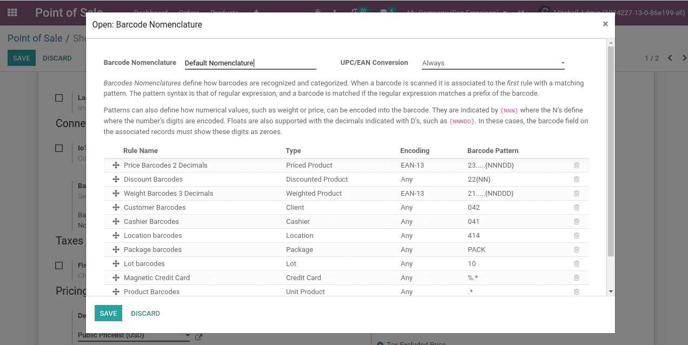Select the '414' barcode pattern cell
The image size is (688, 345).
(474, 236)
